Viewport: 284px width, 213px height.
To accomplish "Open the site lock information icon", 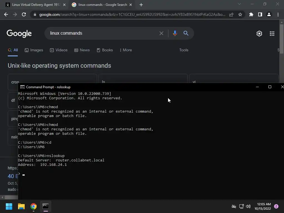I will (35, 14).
